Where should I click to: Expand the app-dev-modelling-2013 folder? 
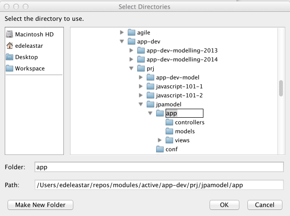131,50
